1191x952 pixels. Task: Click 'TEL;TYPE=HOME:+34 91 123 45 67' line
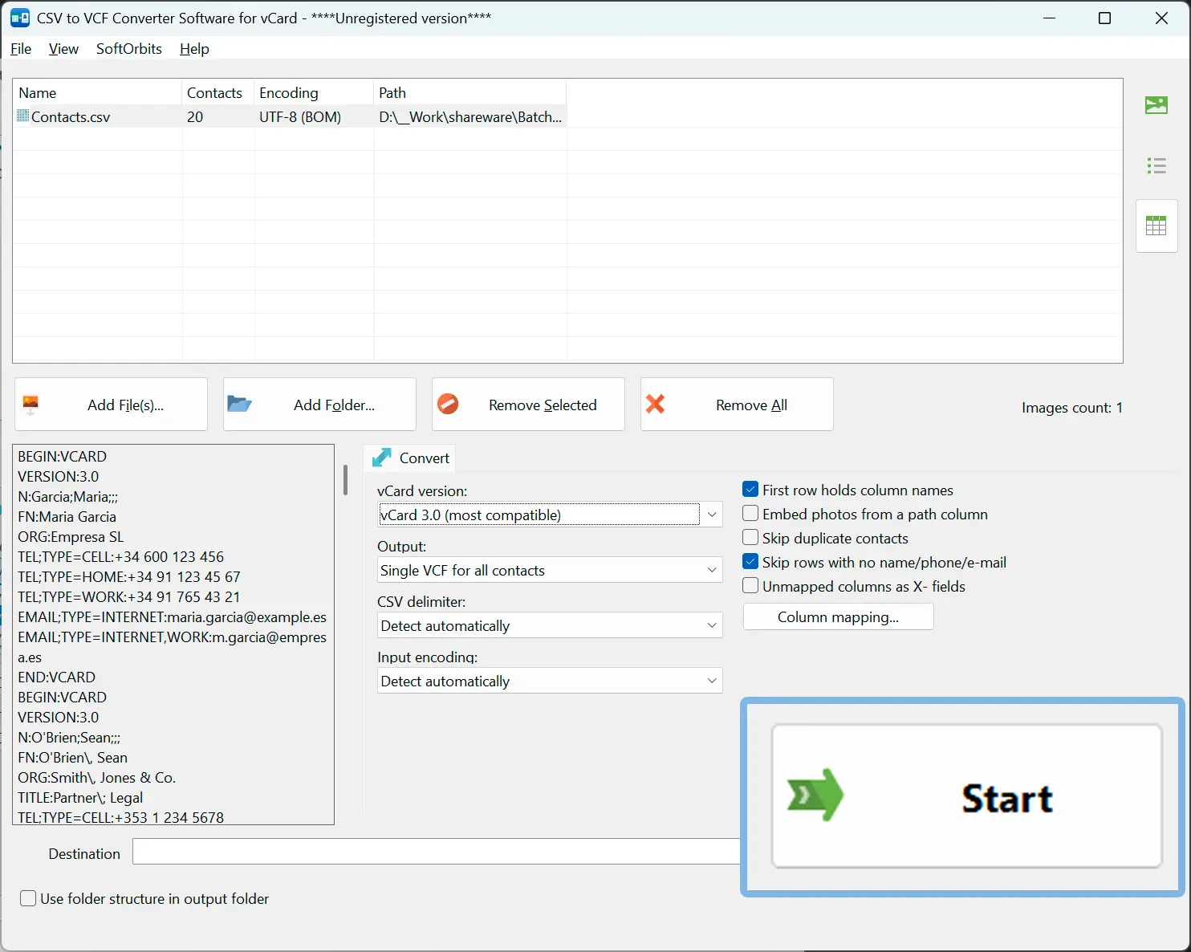(x=129, y=577)
